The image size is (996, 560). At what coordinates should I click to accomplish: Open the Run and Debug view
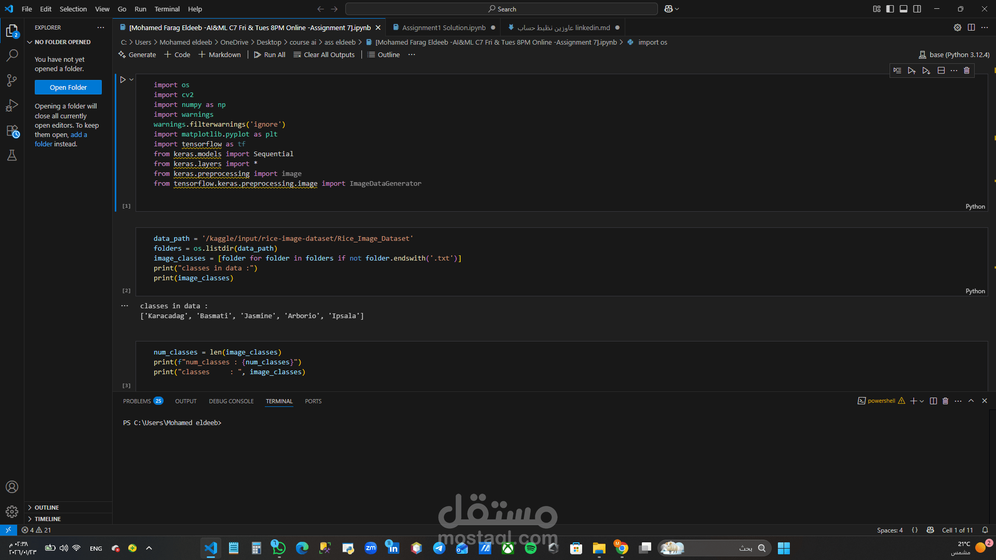(x=12, y=105)
